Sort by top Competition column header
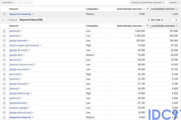Viewport: 181px width, 120px height. 92,9
